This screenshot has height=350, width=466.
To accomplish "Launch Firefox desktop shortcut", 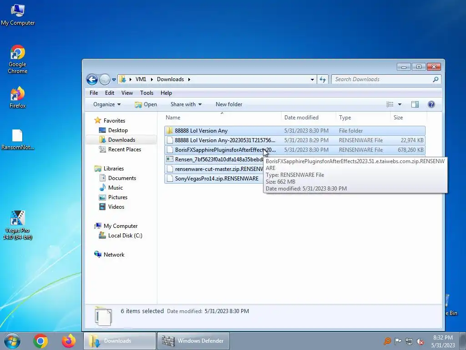I will click(x=18, y=98).
